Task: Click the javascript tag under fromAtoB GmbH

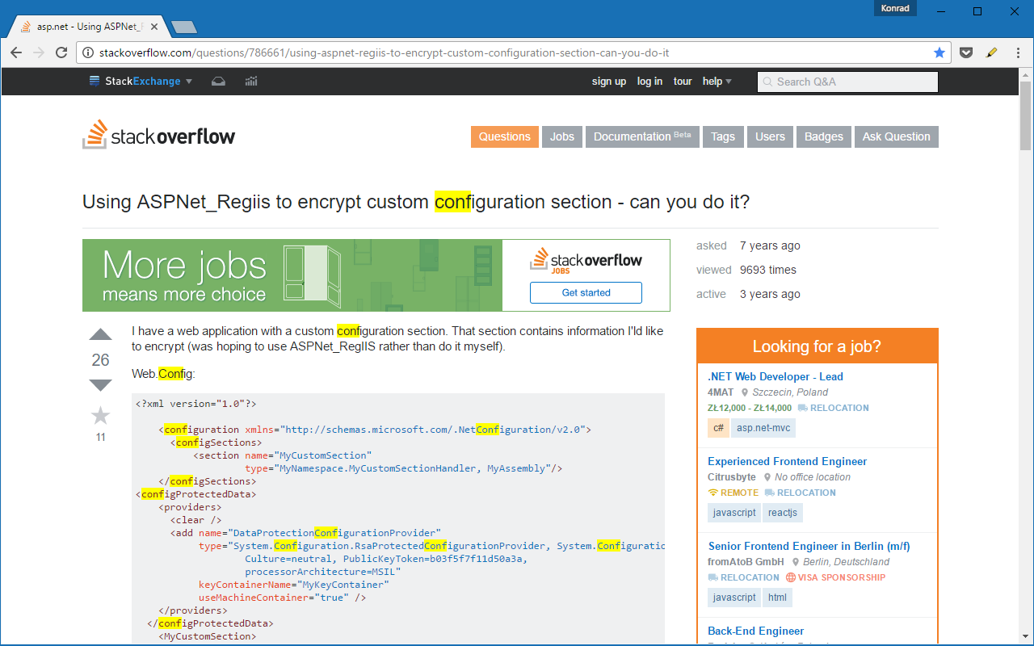Action: (x=733, y=598)
